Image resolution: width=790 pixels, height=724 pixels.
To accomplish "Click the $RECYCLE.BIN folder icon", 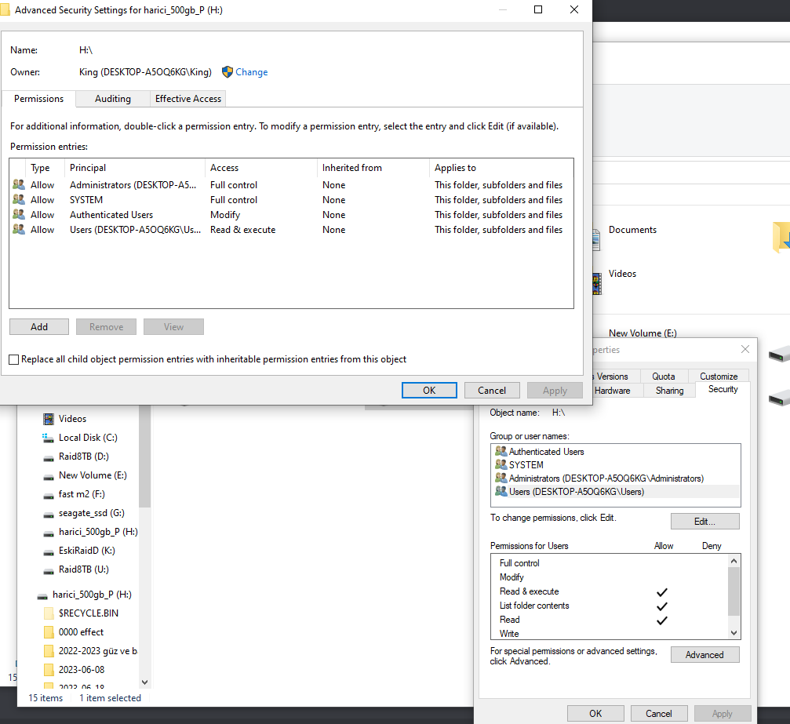I will [49, 613].
